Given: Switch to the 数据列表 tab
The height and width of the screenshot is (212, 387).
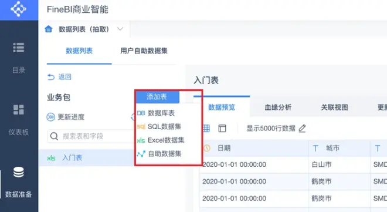Looking at the screenshot, I should point(79,51).
